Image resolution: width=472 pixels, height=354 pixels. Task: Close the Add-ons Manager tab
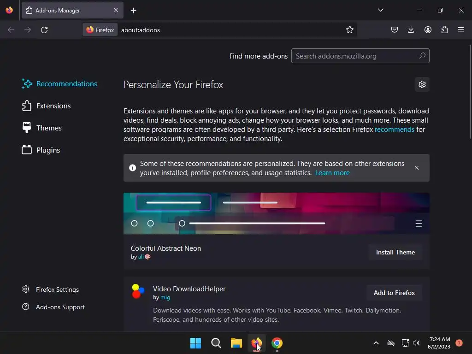coord(116,10)
